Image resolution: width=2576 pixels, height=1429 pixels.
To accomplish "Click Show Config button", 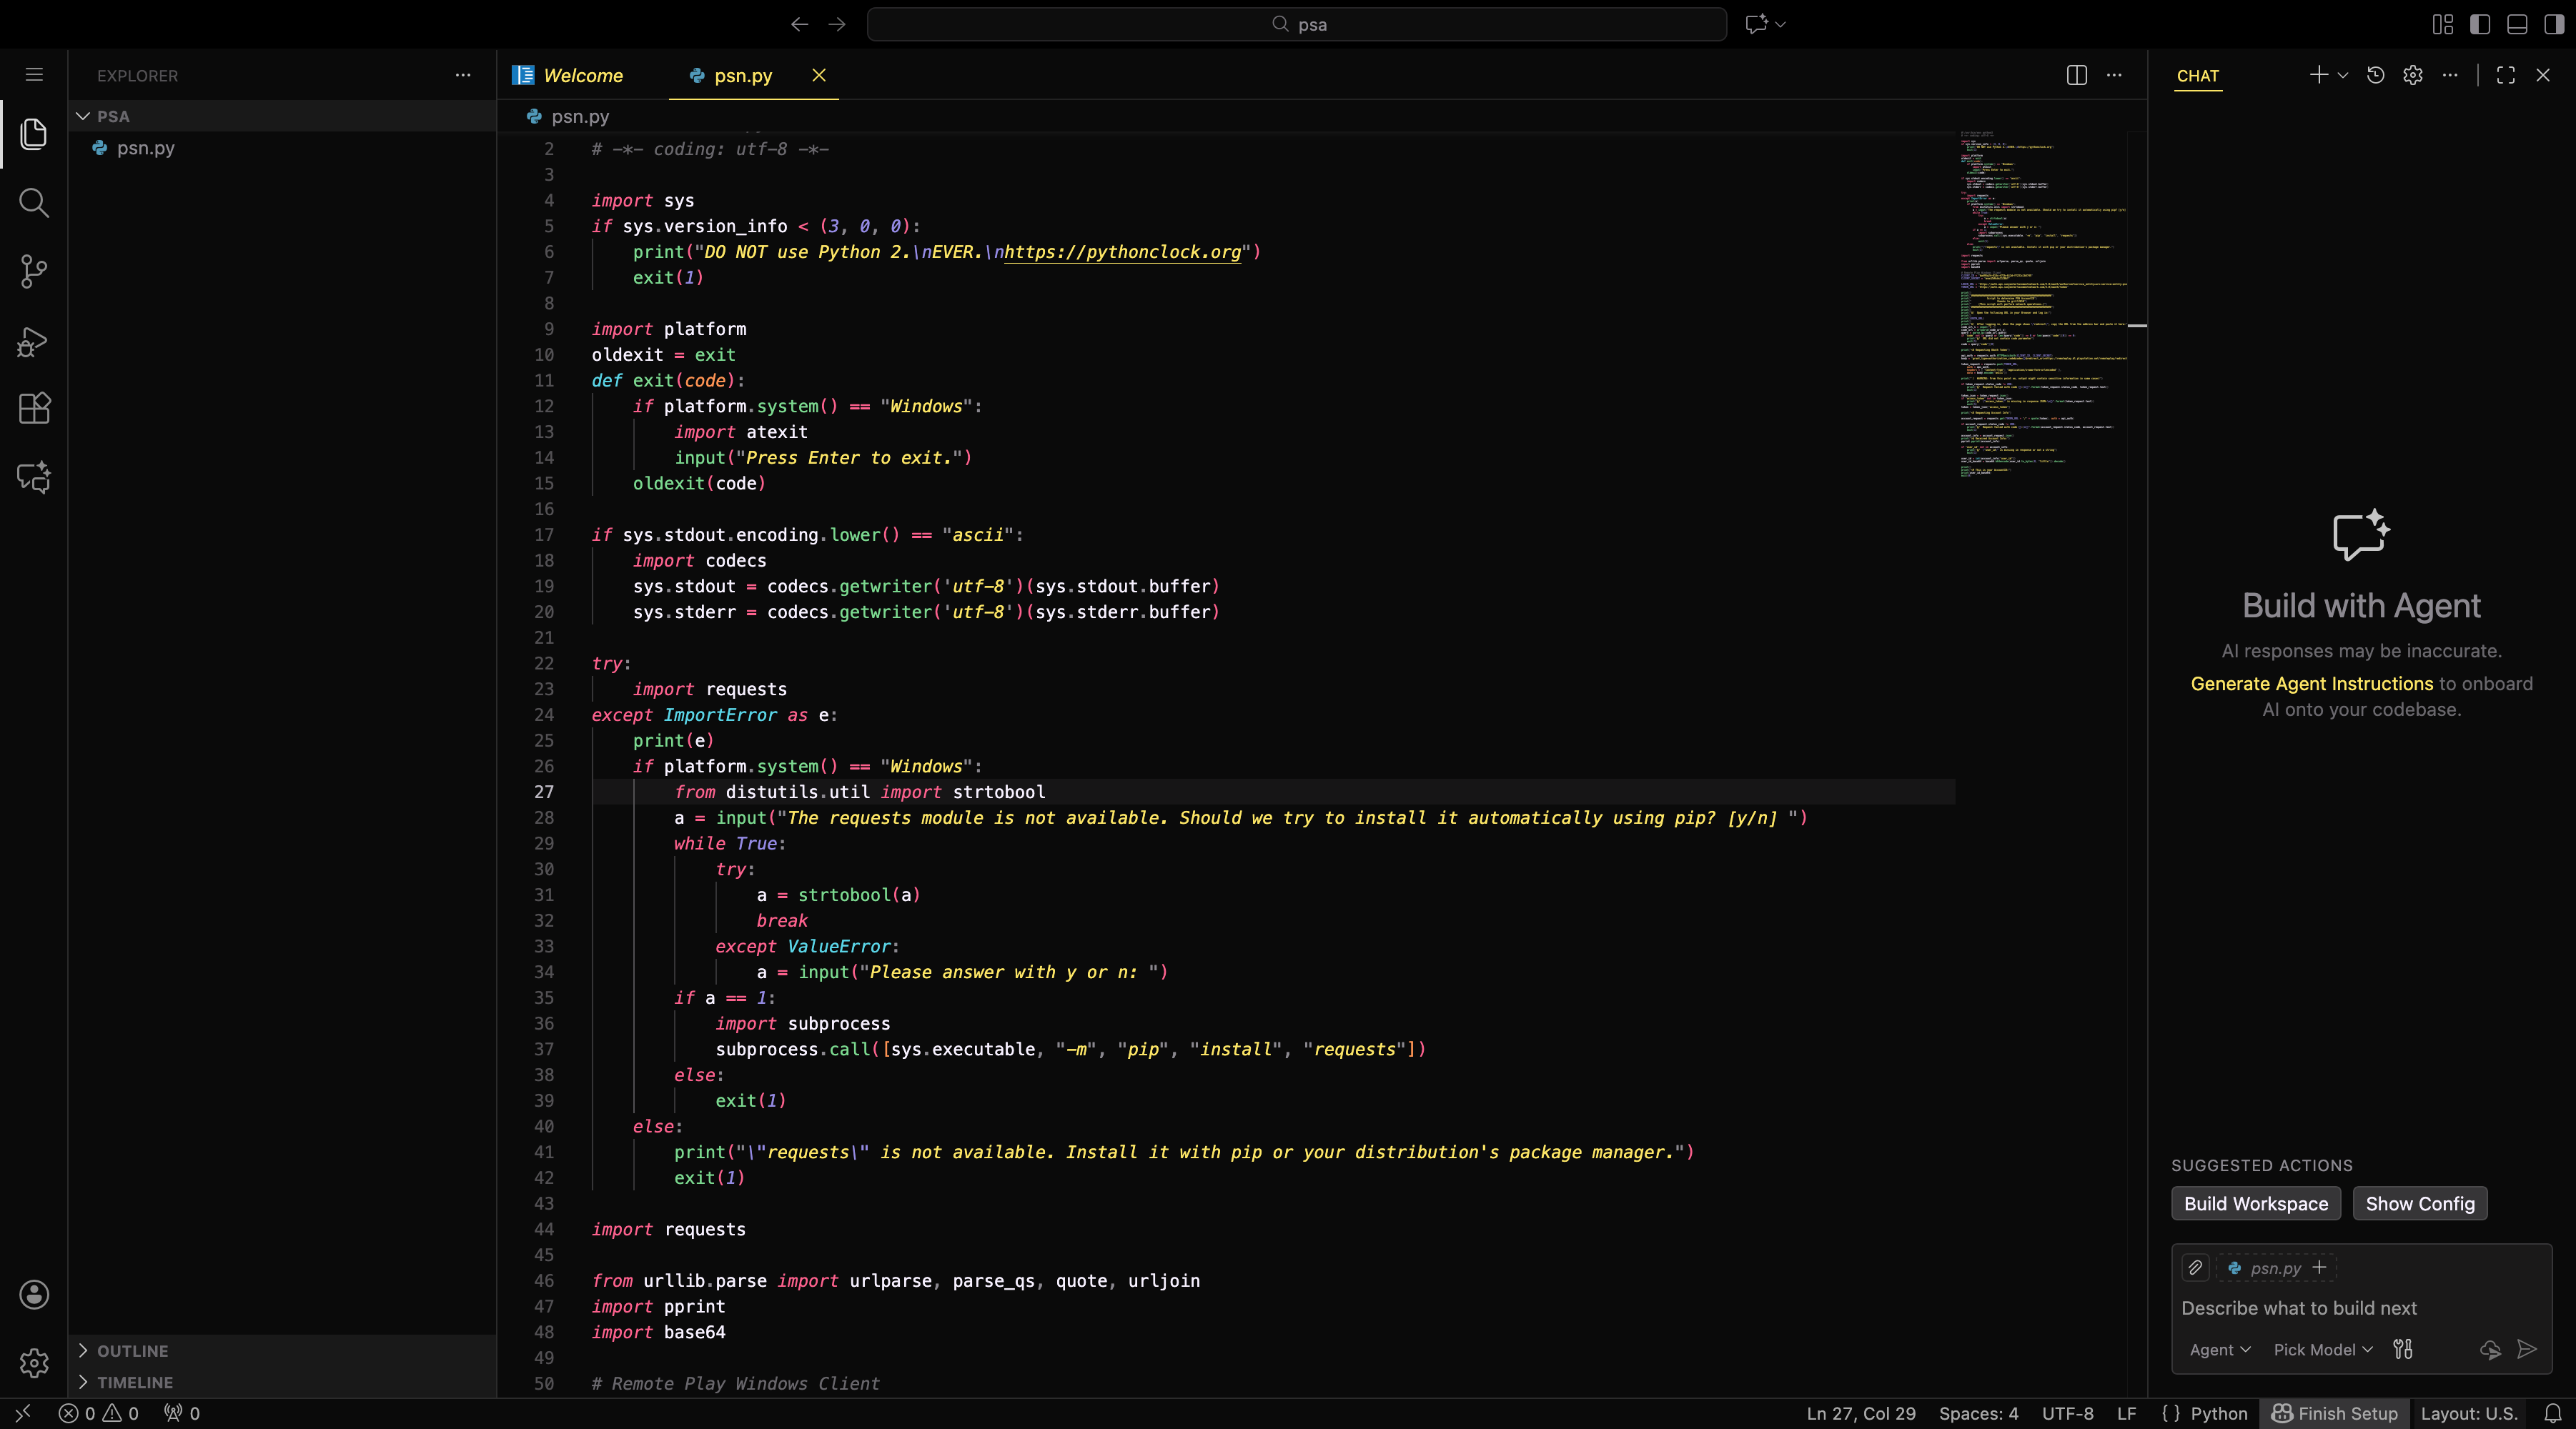I will pos(2420,1203).
